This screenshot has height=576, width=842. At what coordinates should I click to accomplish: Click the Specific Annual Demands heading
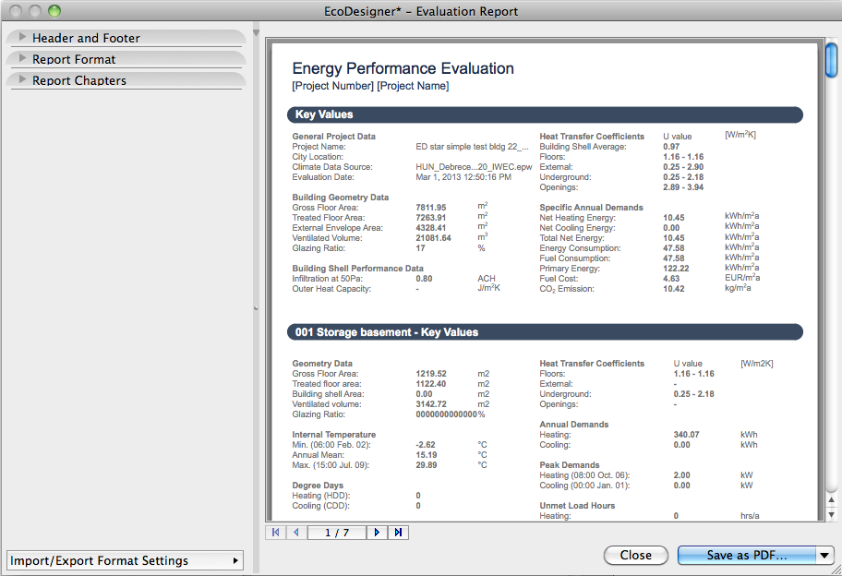(x=591, y=208)
